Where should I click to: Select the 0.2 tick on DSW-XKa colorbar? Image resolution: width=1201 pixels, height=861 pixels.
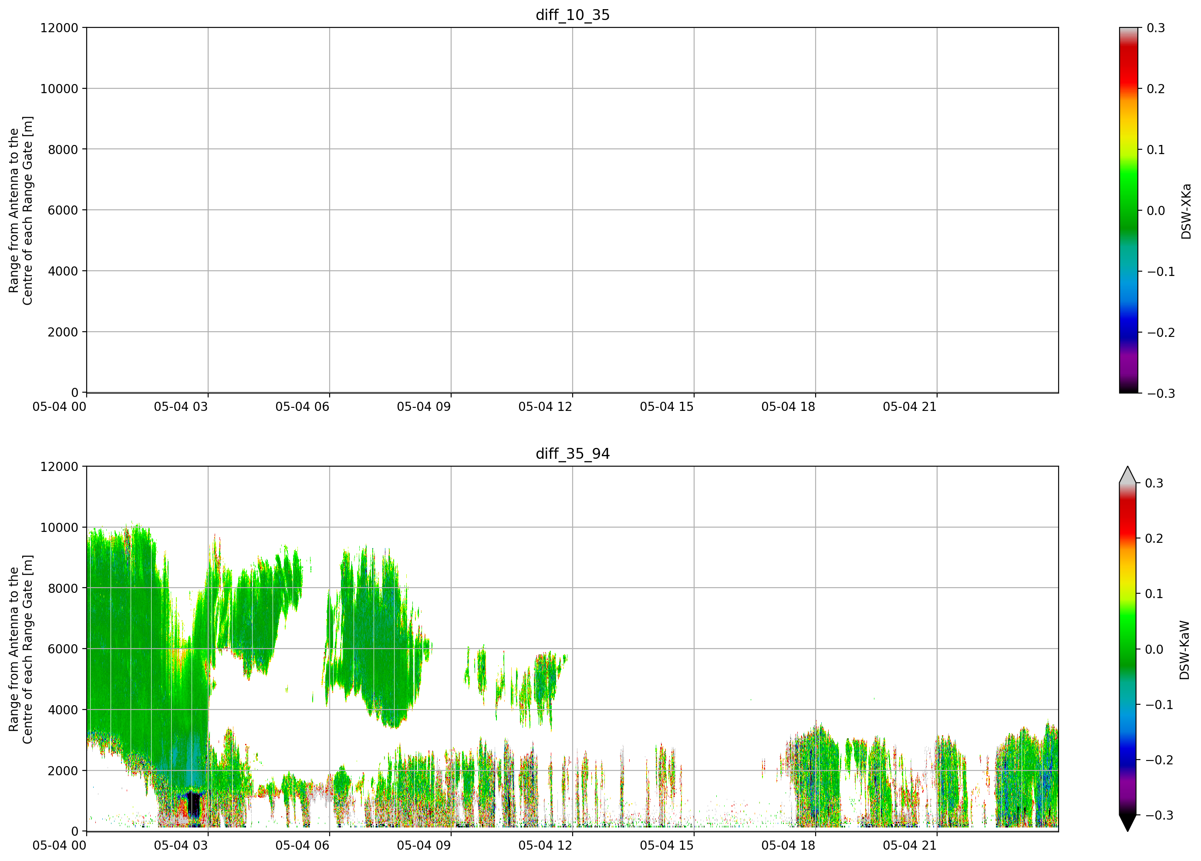click(1156, 89)
